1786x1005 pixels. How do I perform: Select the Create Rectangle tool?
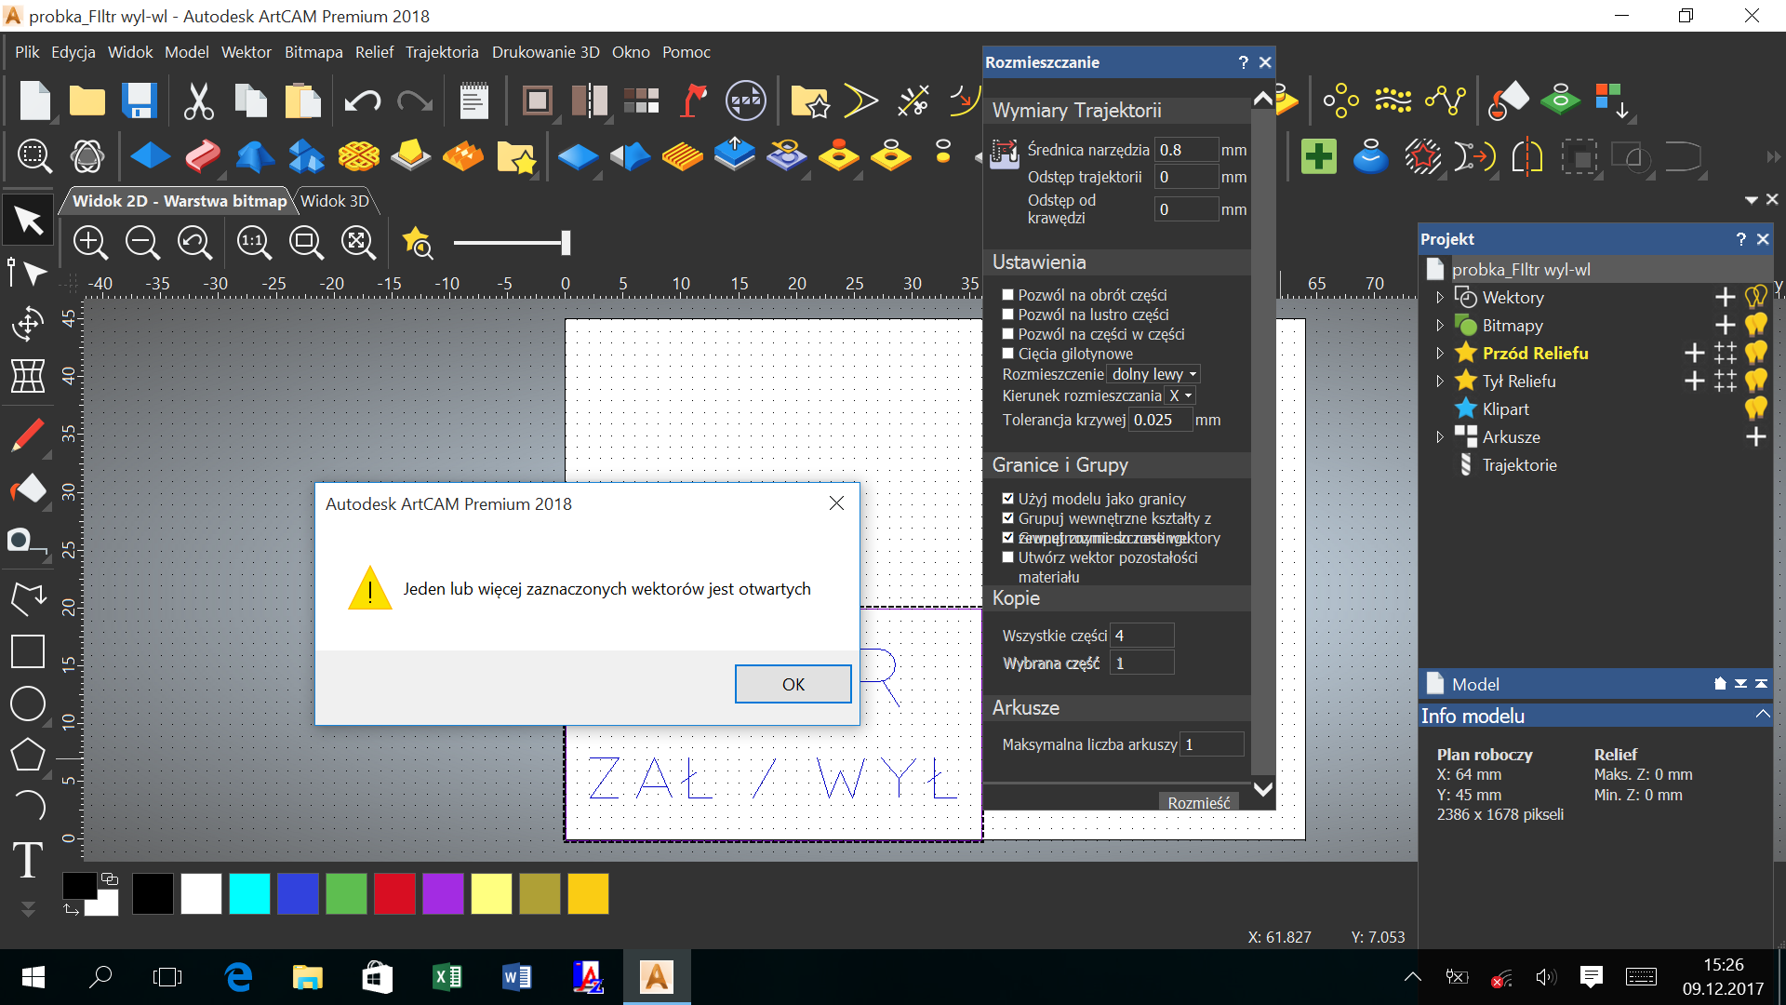click(x=28, y=651)
